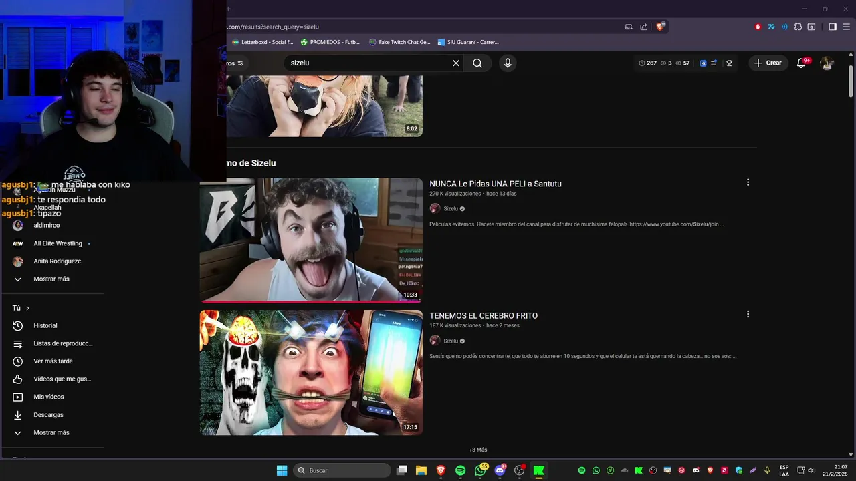The width and height of the screenshot is (856, 481).
Task: Open the NUNCA Le Pidas UNA PELI video thumbnail
Action: coord(311,240)
